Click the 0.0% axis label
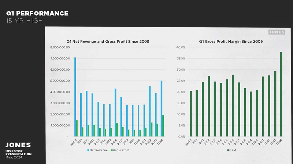This screenshot has height=164, width=293. tap(181, 137)
